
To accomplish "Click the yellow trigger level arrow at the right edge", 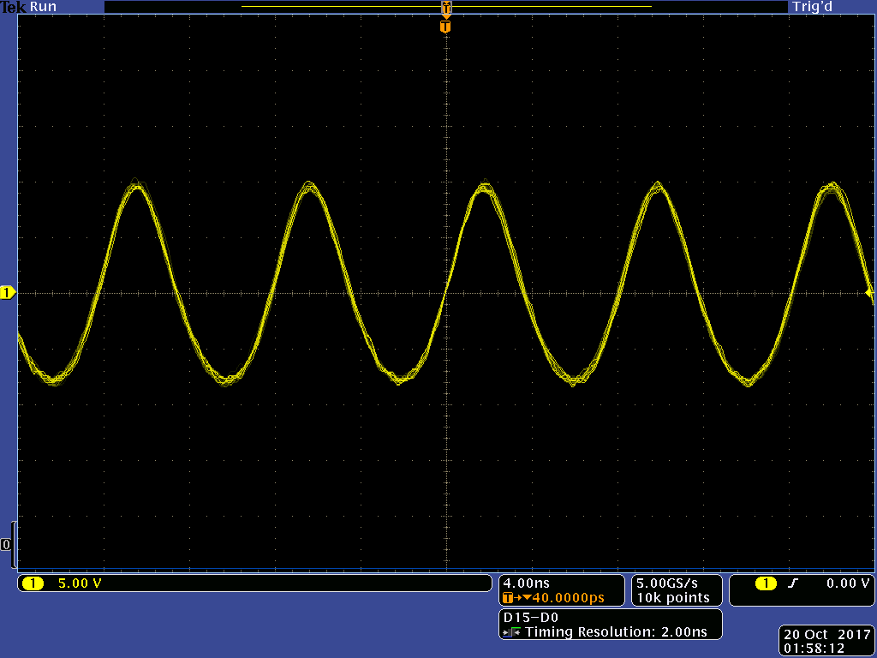I will pyautogui.click(x=869, y=294).
